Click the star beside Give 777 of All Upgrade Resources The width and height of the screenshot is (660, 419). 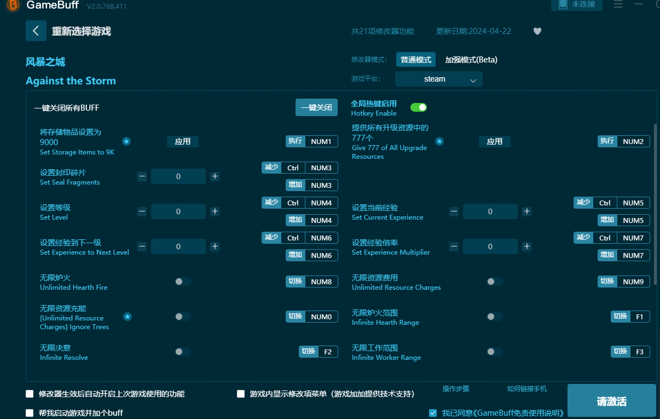point(439,141)
